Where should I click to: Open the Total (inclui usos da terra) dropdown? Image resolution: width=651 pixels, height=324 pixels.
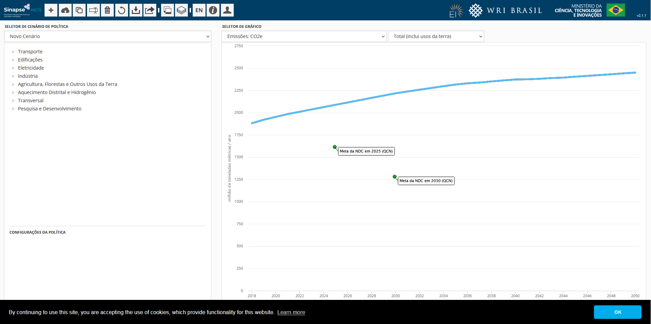[436, 36]
